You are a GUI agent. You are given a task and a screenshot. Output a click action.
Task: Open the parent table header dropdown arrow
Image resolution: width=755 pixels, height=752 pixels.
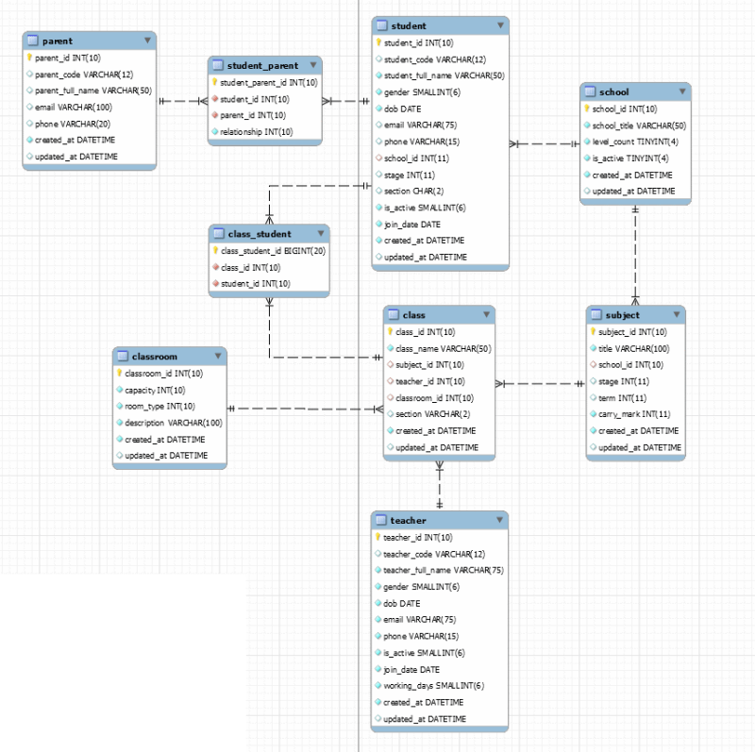(148, 41)
